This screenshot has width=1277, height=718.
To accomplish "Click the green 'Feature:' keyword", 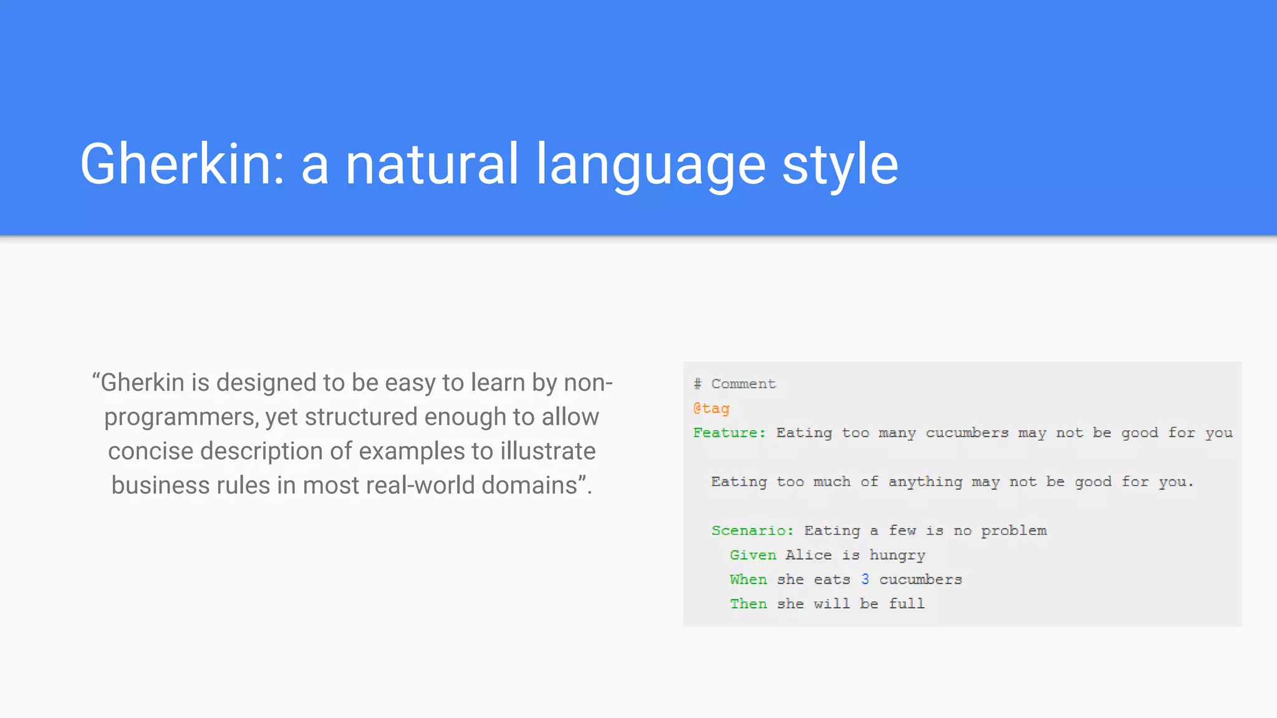I will pos(729,433).
